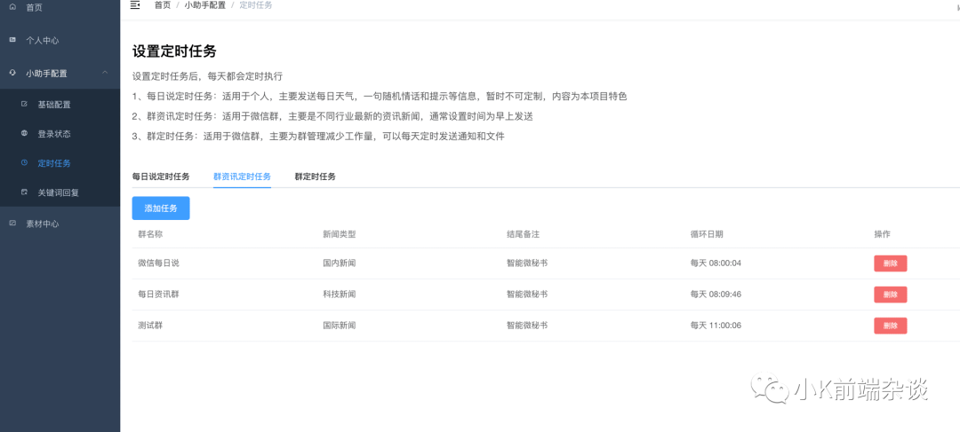Click 结尾备注 column header
Viewport: 960px width, 432px height.
[523, 234]
